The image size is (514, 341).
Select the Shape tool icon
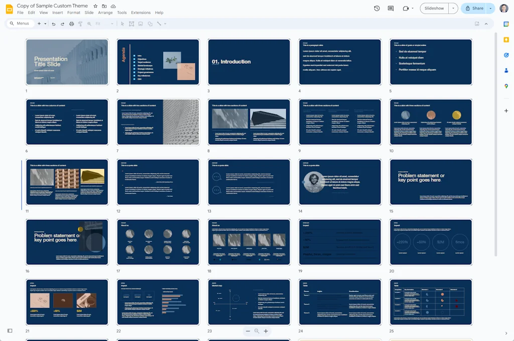(x=150, y=24)
